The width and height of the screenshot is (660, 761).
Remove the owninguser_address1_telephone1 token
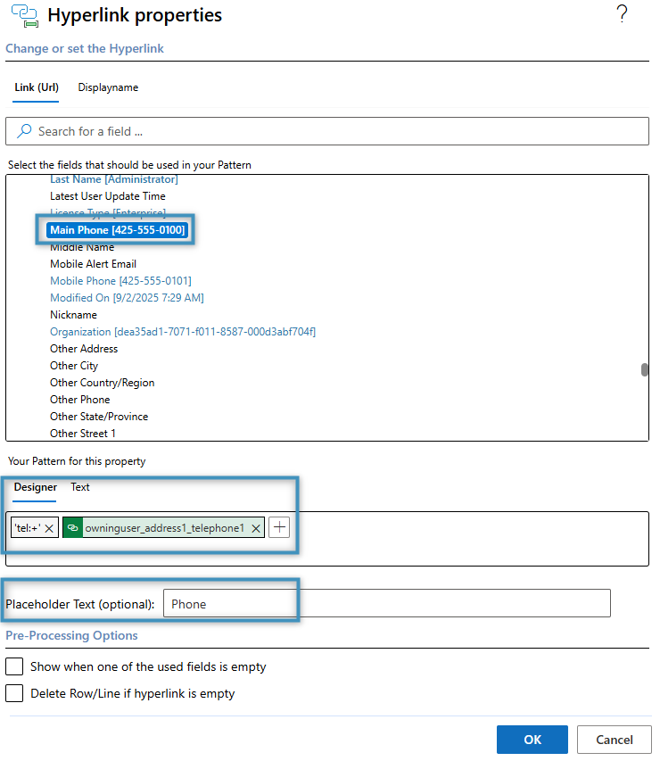tap(256, 528)
